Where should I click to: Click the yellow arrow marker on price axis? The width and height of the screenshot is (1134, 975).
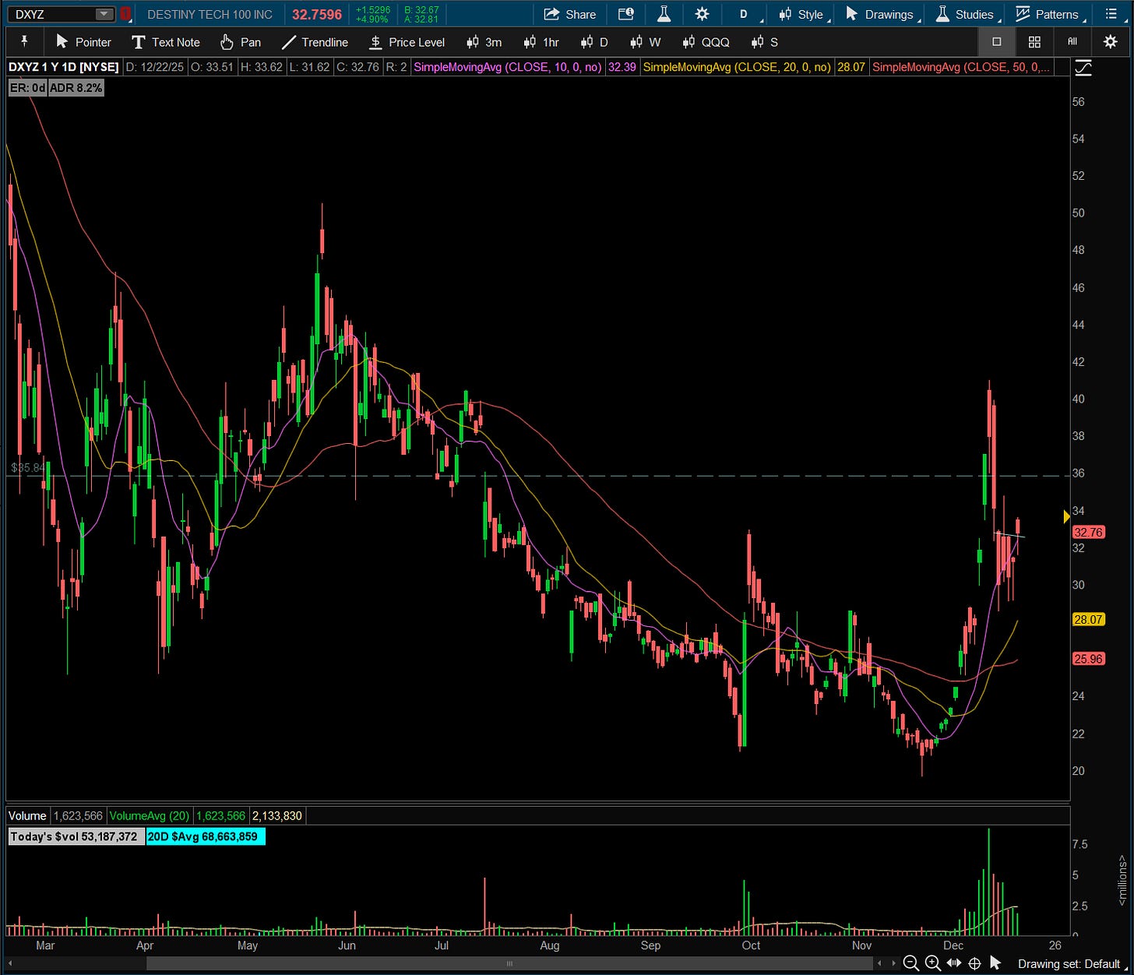click(1066, 516)
